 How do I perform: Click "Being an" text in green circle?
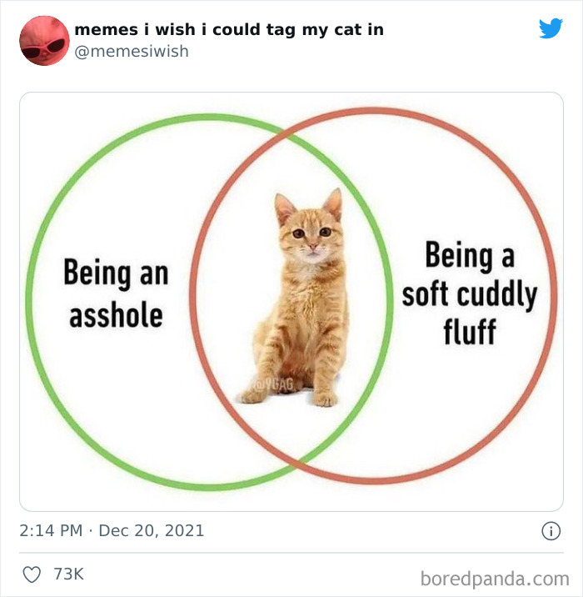coord(116,273)
